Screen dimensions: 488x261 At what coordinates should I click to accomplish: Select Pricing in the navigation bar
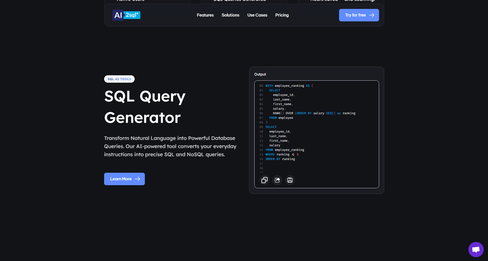coord(282,15)
